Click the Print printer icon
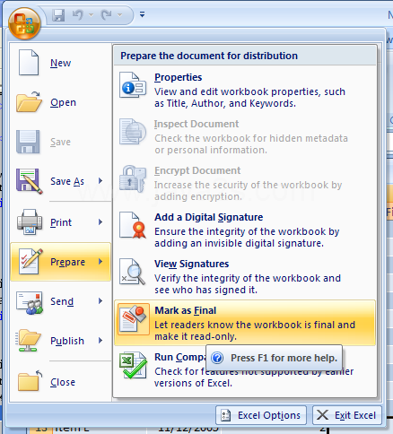Screen dimensions: 393x434 (x=30, y=221)
